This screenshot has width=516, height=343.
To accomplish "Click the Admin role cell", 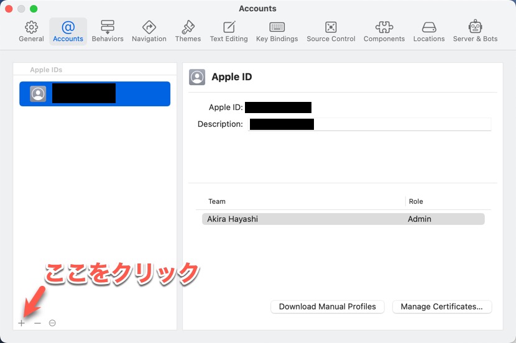I will click(x=419, y=219).
